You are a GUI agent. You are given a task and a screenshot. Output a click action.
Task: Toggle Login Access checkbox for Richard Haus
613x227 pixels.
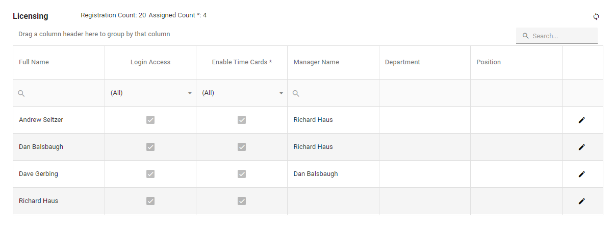150,201
